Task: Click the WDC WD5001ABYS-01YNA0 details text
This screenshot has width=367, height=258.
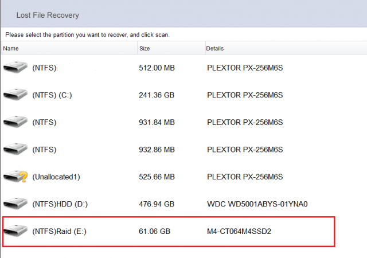Action: 253,204
